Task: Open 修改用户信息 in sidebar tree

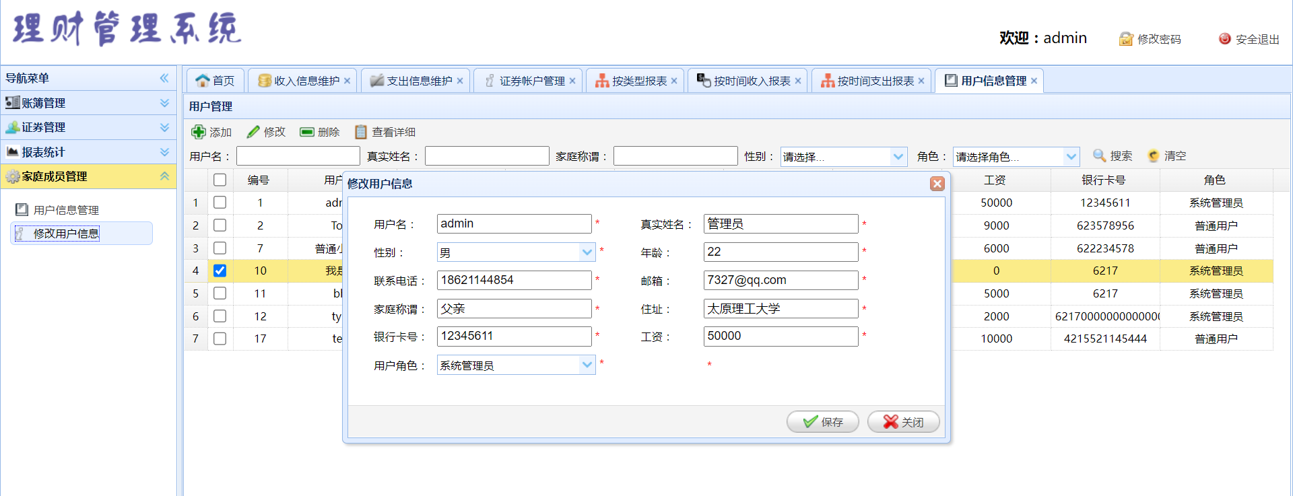Action: [x=66, y=234]
